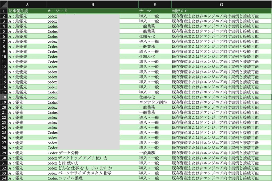Screen dimensions: 272x181
Task: Click the テーマ header cell
Action: point(155,11)
